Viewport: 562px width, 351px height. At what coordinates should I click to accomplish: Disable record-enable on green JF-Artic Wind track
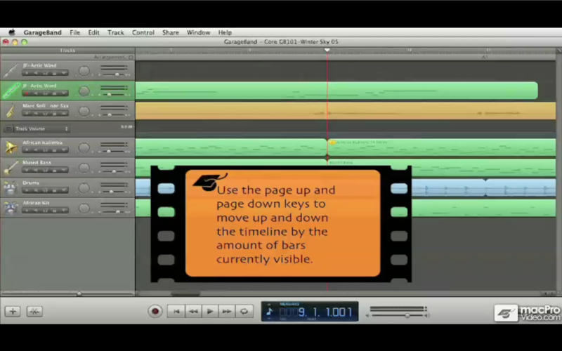point(27,94)
